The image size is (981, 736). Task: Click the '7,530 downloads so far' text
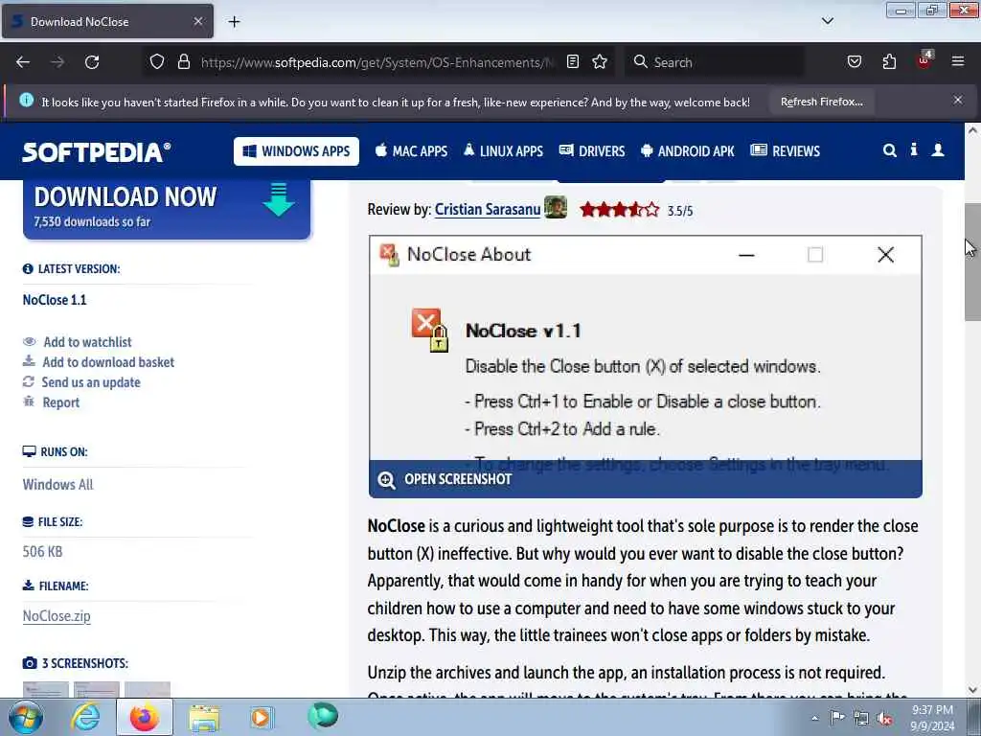tap(92, 221)
